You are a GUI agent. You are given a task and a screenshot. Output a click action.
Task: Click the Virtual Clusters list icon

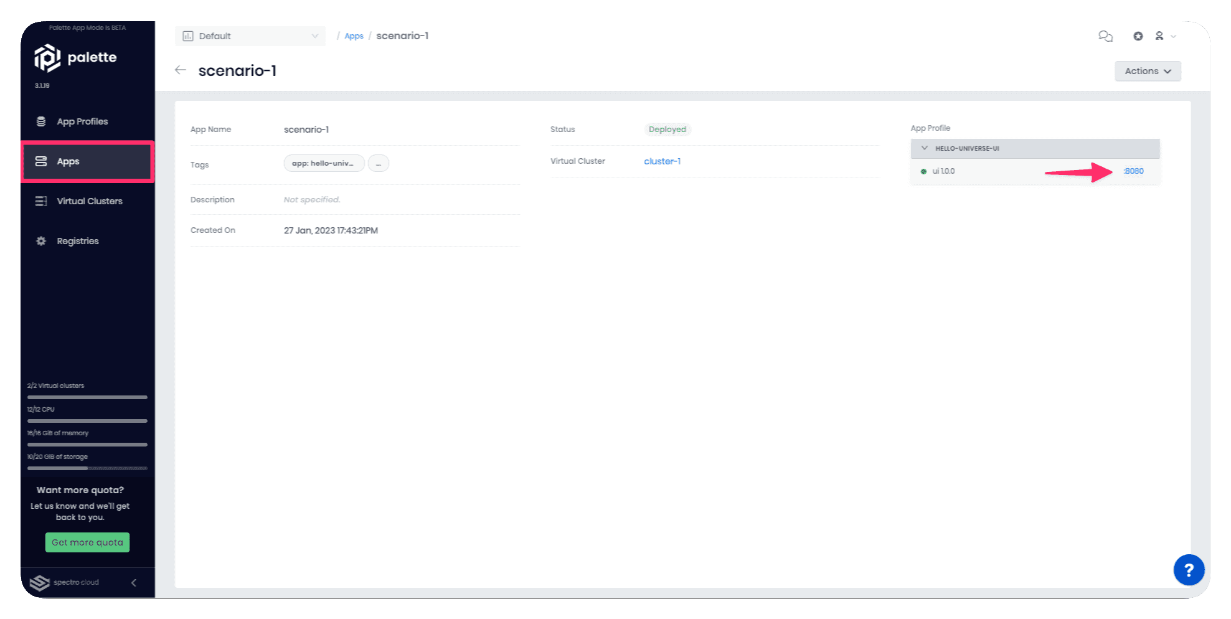click(41, 201)
